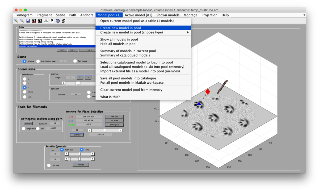319x192 pixels.
Task: Click the P toolbar icon
Action: click(52, 21)
